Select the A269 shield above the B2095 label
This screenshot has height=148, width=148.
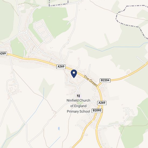pyautogui.click(x=102, y=103)
